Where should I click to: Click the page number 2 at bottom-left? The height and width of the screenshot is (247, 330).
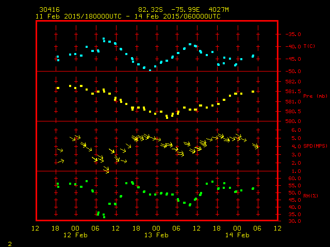10,244
